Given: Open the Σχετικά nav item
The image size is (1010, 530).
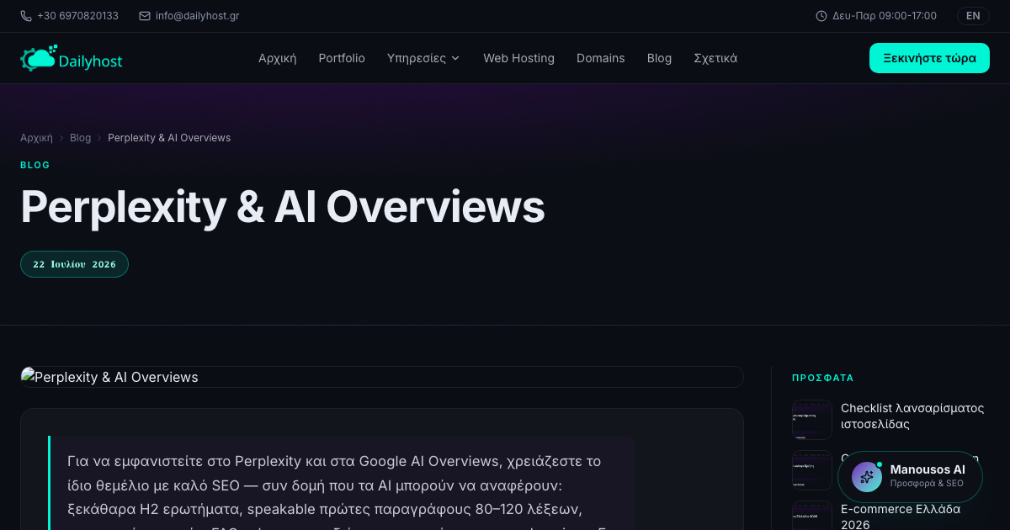Looking at the screenshot, I should (x=715, y=58).
